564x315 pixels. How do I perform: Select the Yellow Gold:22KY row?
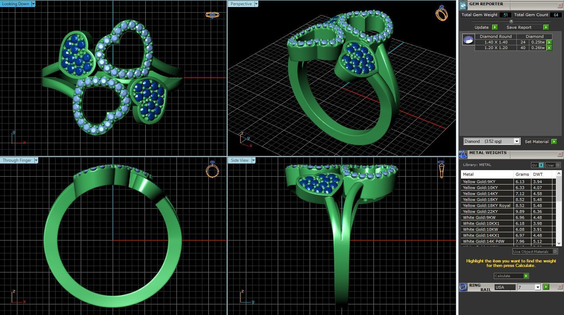(x=508, y=212)
